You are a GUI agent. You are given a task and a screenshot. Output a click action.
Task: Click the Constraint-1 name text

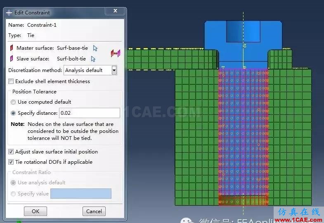(42, 25)
